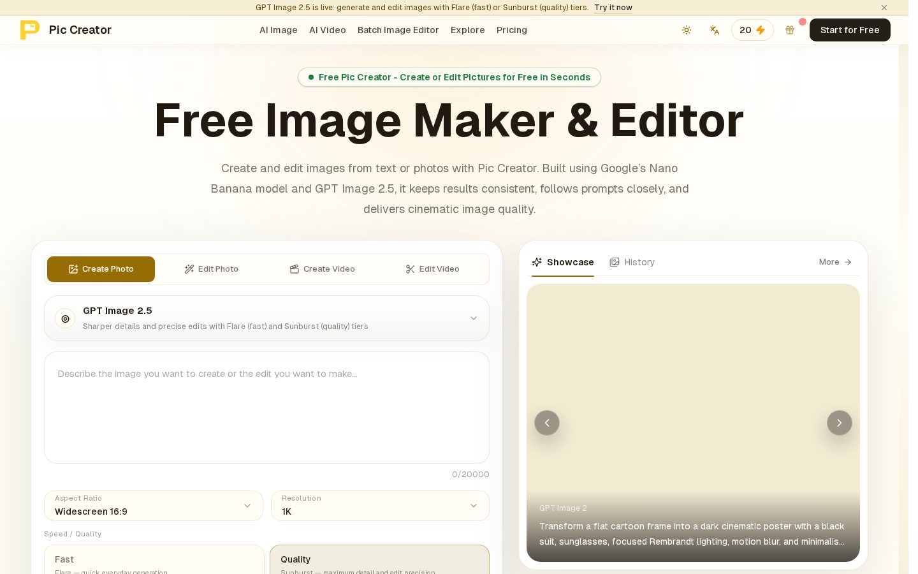Screen dimensions: 918x574
Task: Click the Start for Free button
Action: coord(850,30)
